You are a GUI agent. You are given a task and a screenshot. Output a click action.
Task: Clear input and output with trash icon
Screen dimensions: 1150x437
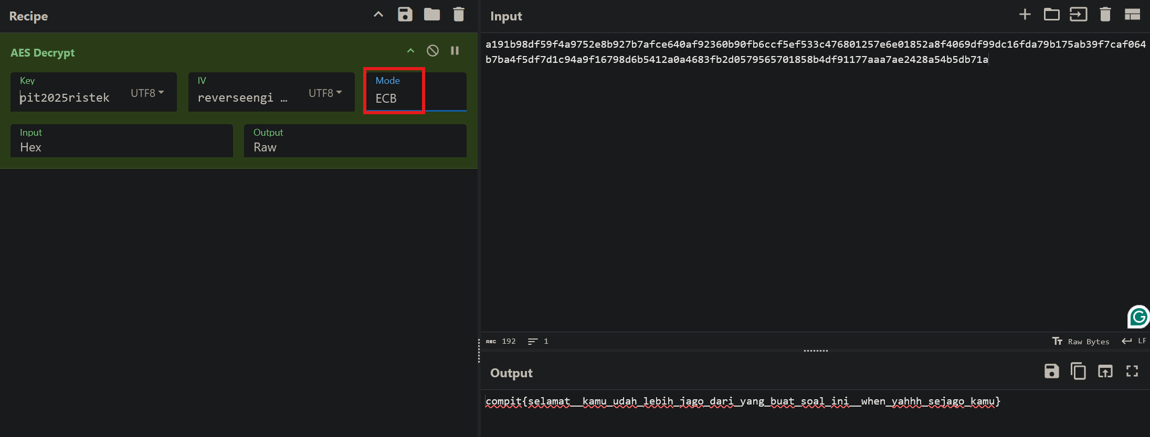click(1105, 15)
